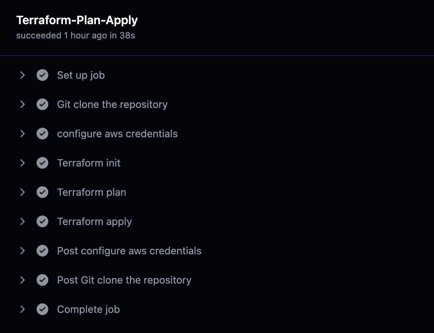Expand the Post Git clone the repository step
This screenshot has height=333, width=434.
point(22,280)
